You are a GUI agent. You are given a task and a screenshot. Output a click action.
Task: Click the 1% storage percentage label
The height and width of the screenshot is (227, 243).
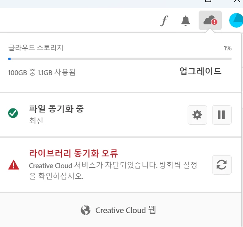228,48
